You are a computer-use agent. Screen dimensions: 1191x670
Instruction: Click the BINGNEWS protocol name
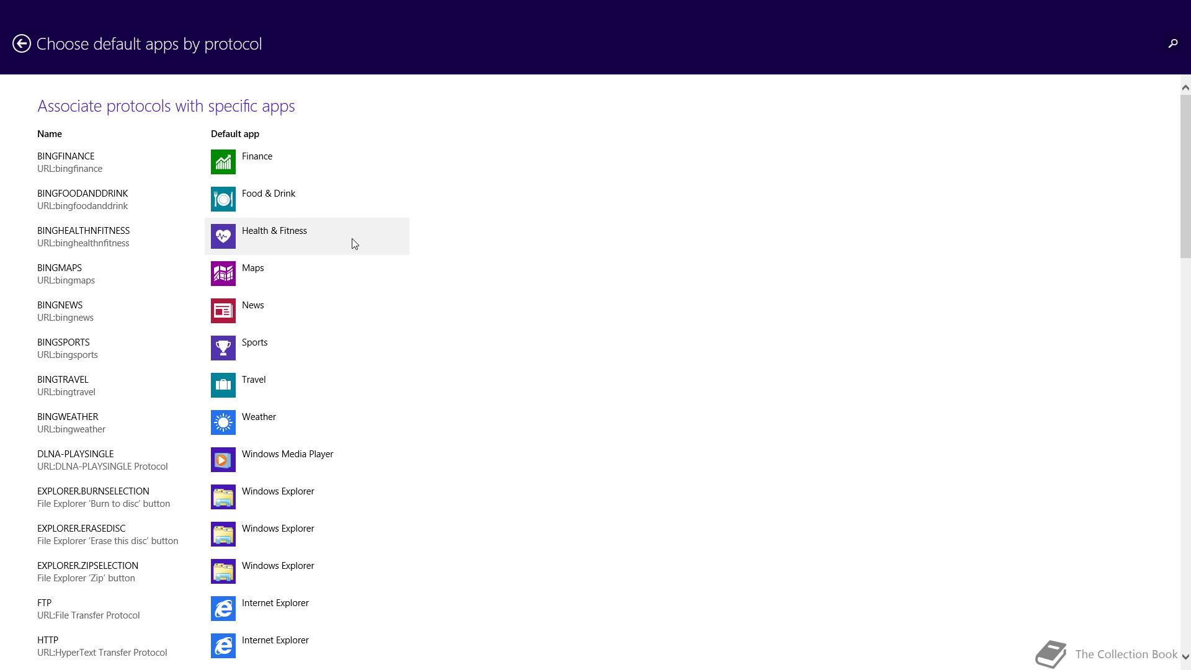coord(60,305)
